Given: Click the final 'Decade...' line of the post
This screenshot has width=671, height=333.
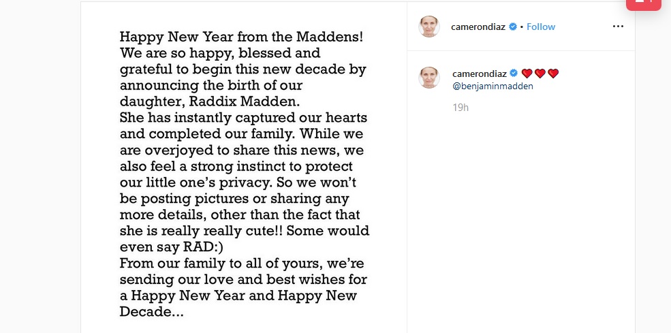Looking at the screenshot, I should 151,312.
